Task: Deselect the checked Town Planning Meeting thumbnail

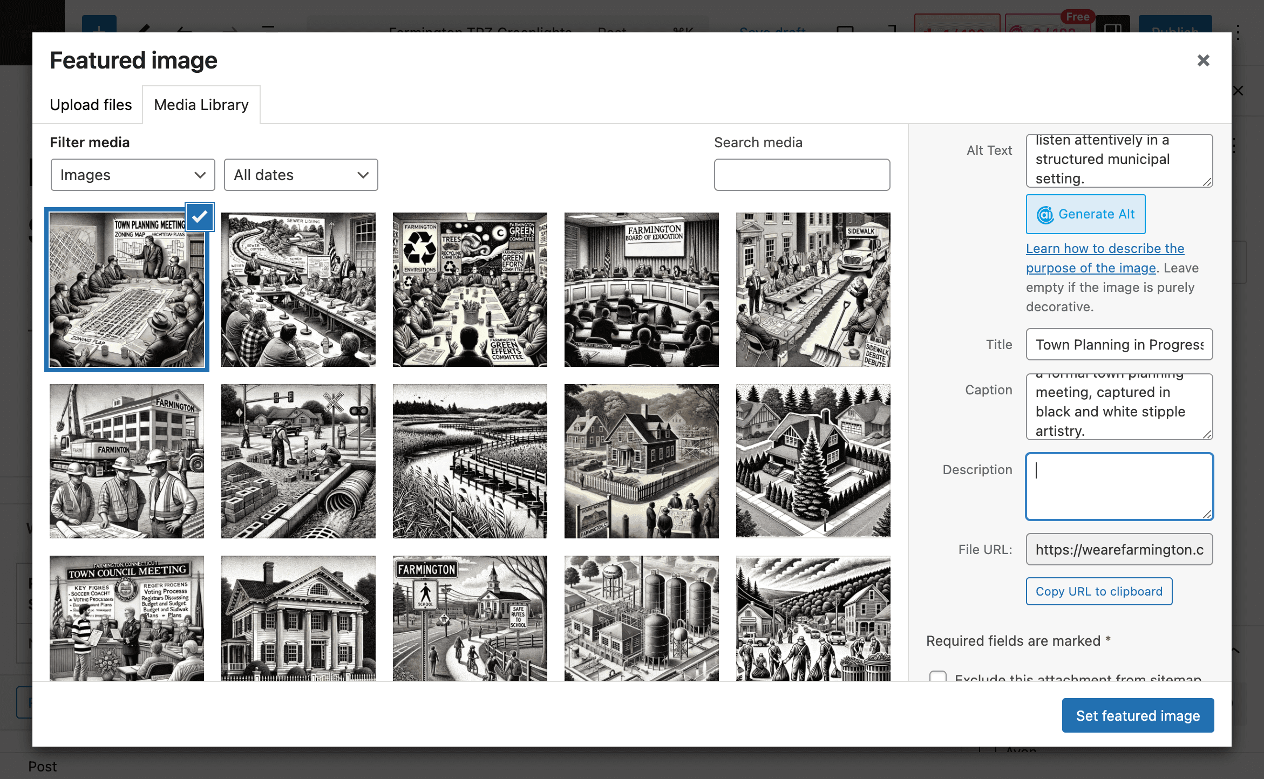Action: 200,217
